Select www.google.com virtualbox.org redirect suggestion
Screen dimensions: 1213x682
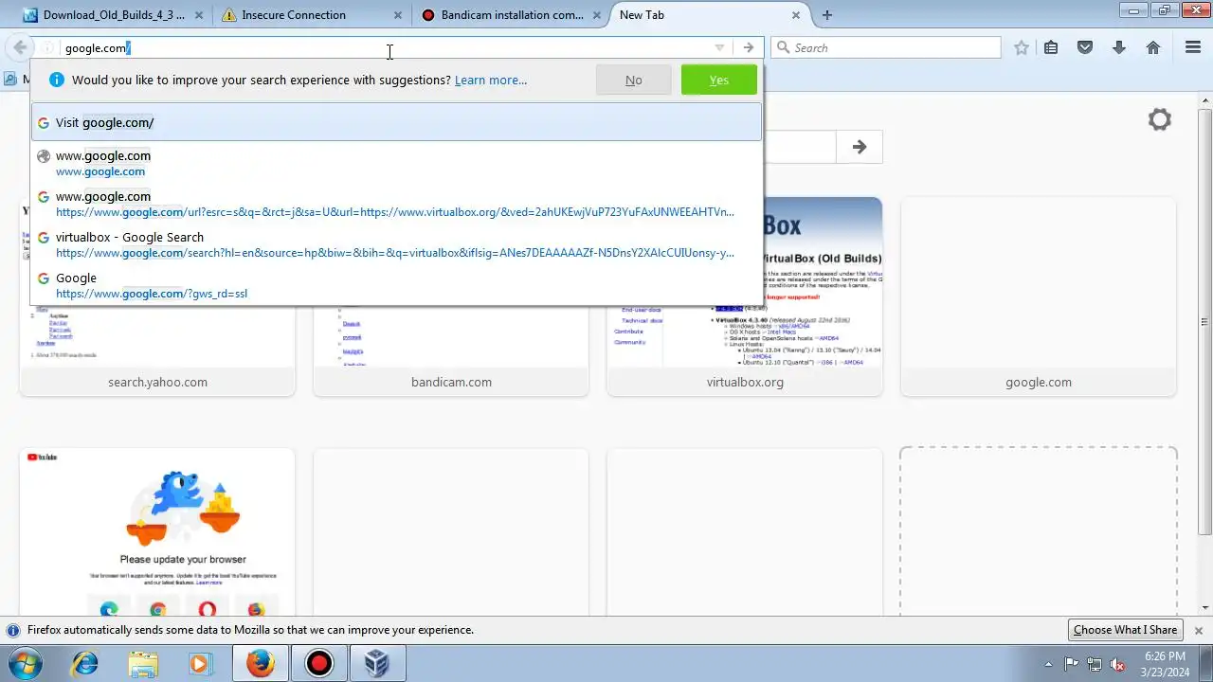[x=396, y=204]
